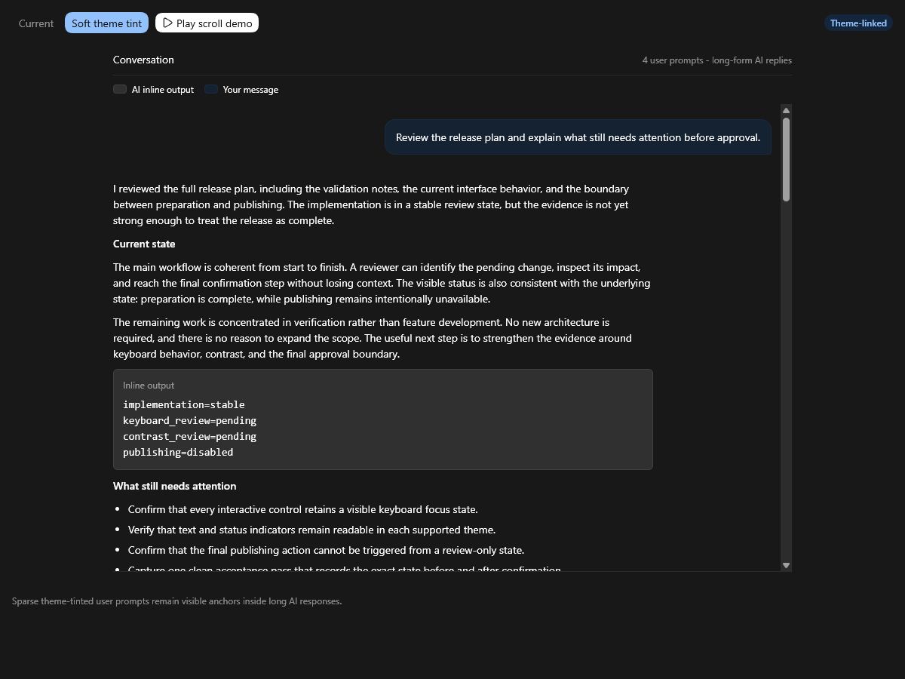Switch to Soft theme tint
Viewport: 905px width, 679px height.
(x=106, y=23)
